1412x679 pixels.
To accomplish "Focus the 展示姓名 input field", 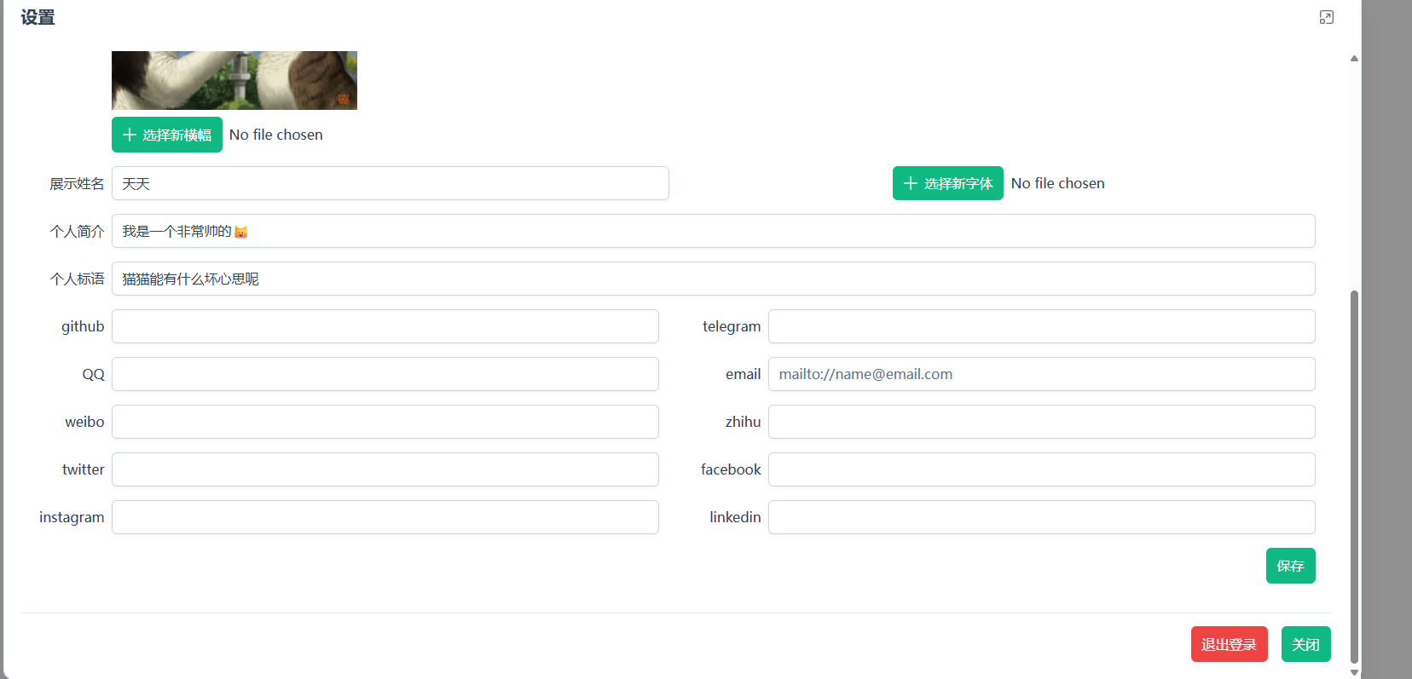I will [391, 183].
